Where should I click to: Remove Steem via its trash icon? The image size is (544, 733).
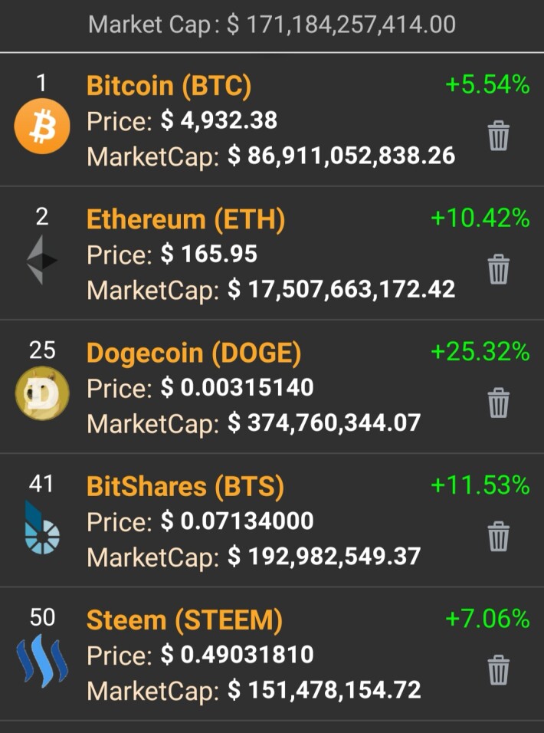pyautogui.click(x=498, y=670)
